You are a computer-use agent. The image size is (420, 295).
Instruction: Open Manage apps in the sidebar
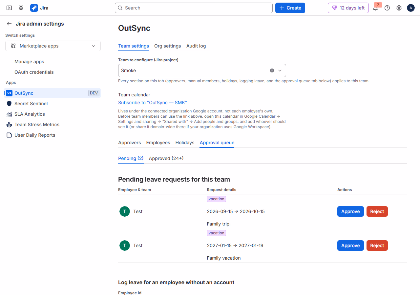[29, 62]
